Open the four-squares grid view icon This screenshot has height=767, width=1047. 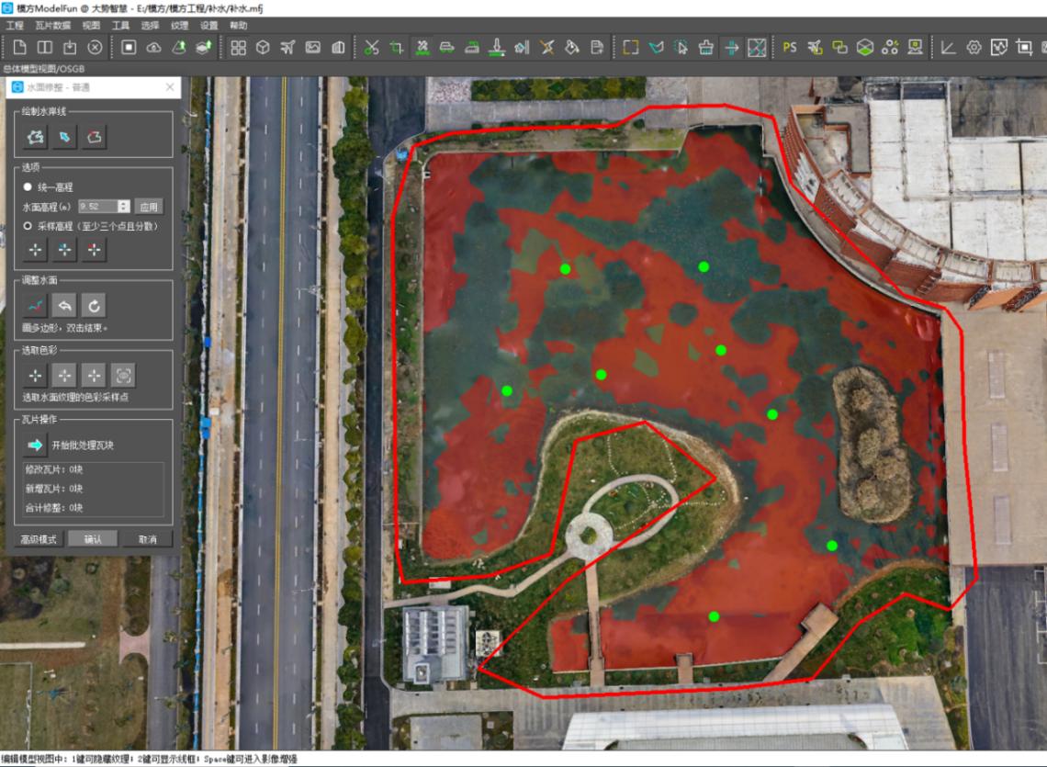point(239,48)
